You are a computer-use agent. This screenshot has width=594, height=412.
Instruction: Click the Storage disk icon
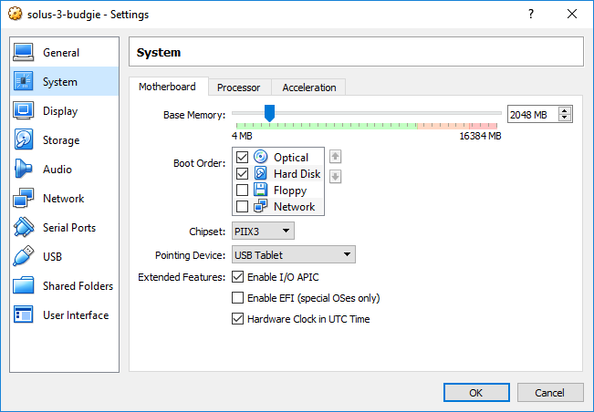(x=23, y=139)
